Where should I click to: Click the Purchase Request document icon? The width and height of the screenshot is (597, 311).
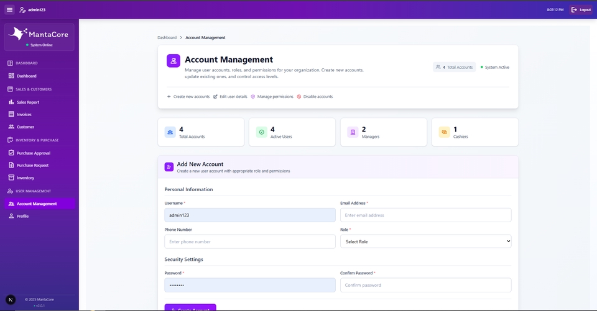pyautogui.click(x=11, y=165)
